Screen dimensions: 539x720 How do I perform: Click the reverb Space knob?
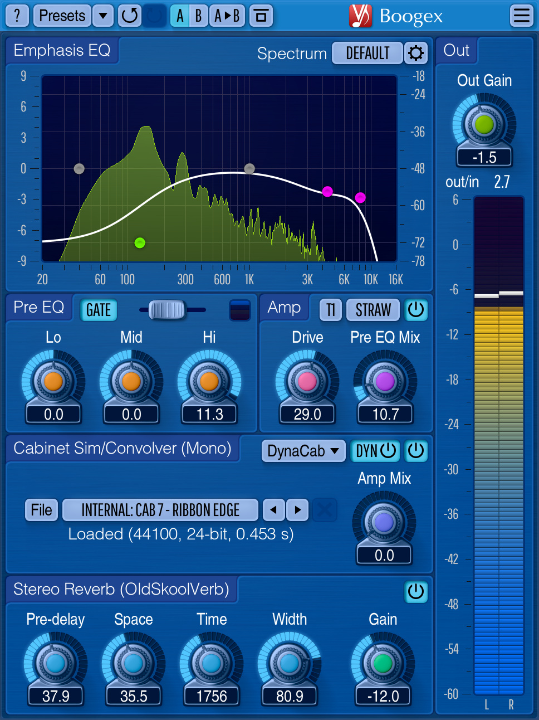(x=134, y=663)
